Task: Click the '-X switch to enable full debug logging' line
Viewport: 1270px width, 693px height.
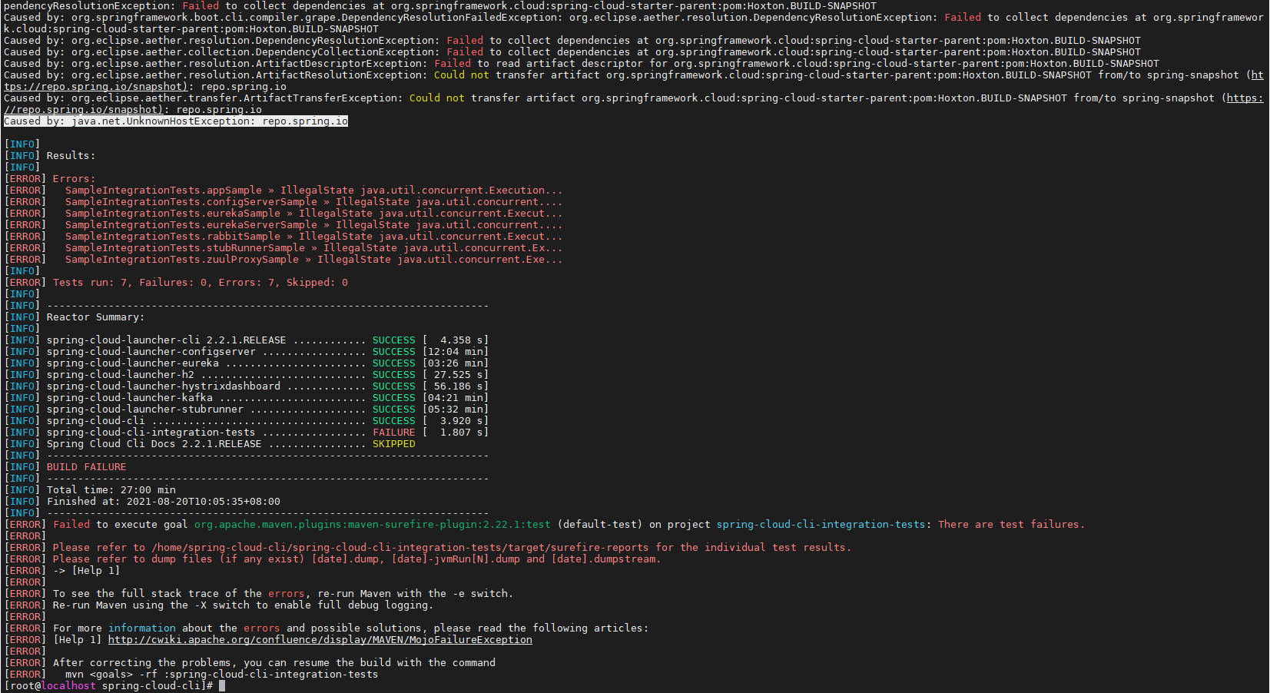Action: 243,605
